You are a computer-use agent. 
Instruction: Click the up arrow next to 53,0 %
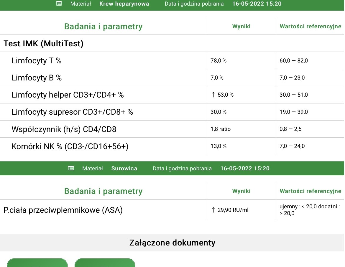(213, 95)
